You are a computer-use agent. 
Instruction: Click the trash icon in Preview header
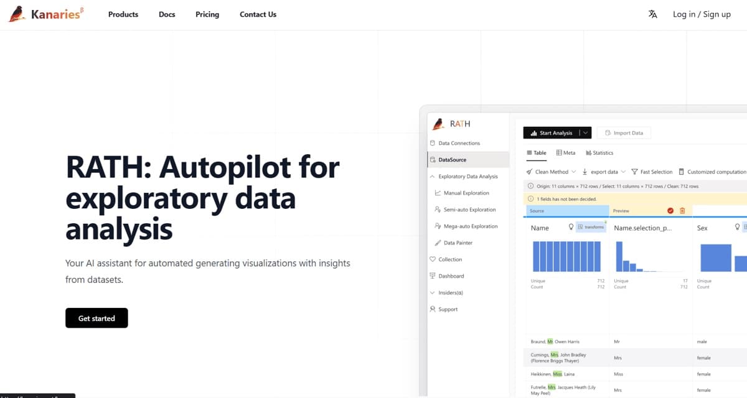[682, 211]
